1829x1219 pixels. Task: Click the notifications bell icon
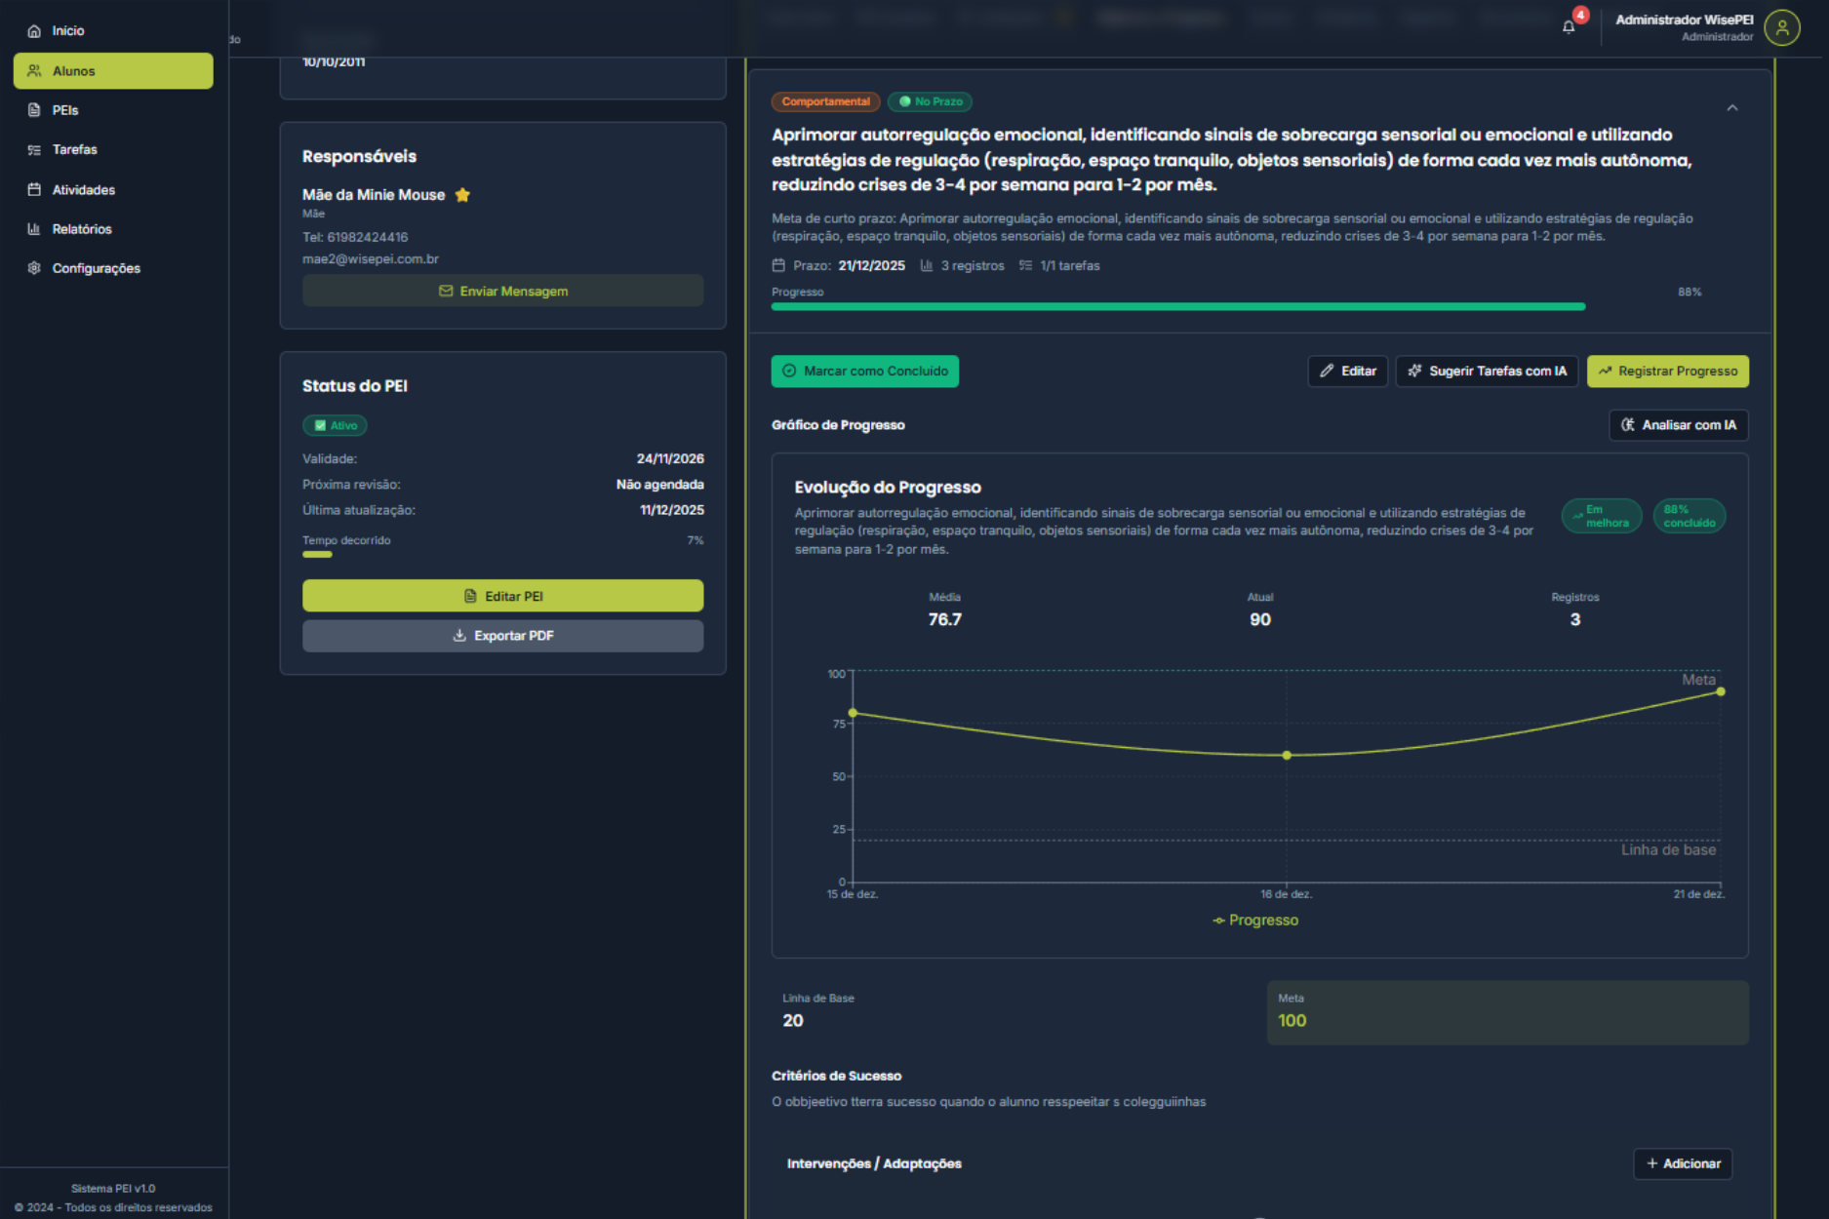coord(1569,27)
